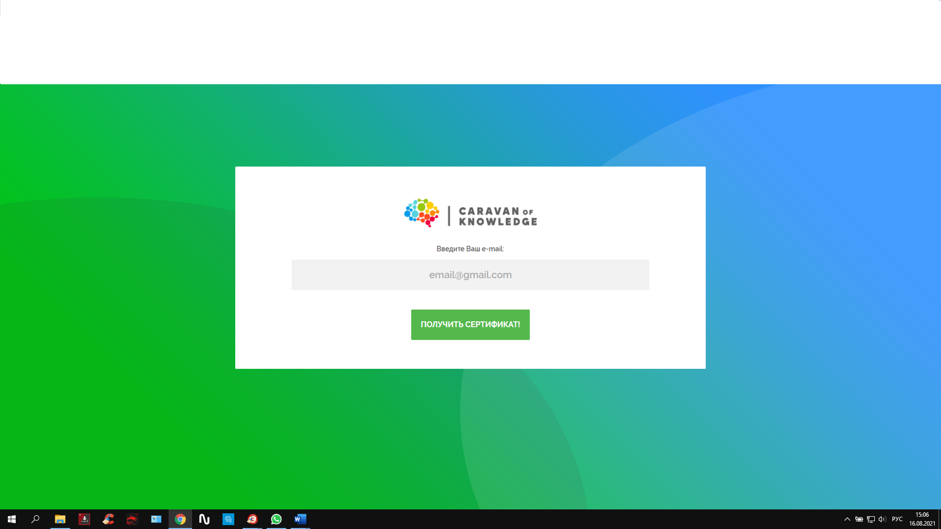
Task: Switch to Google Chrome on the taskbar
Action: point(180,519)
